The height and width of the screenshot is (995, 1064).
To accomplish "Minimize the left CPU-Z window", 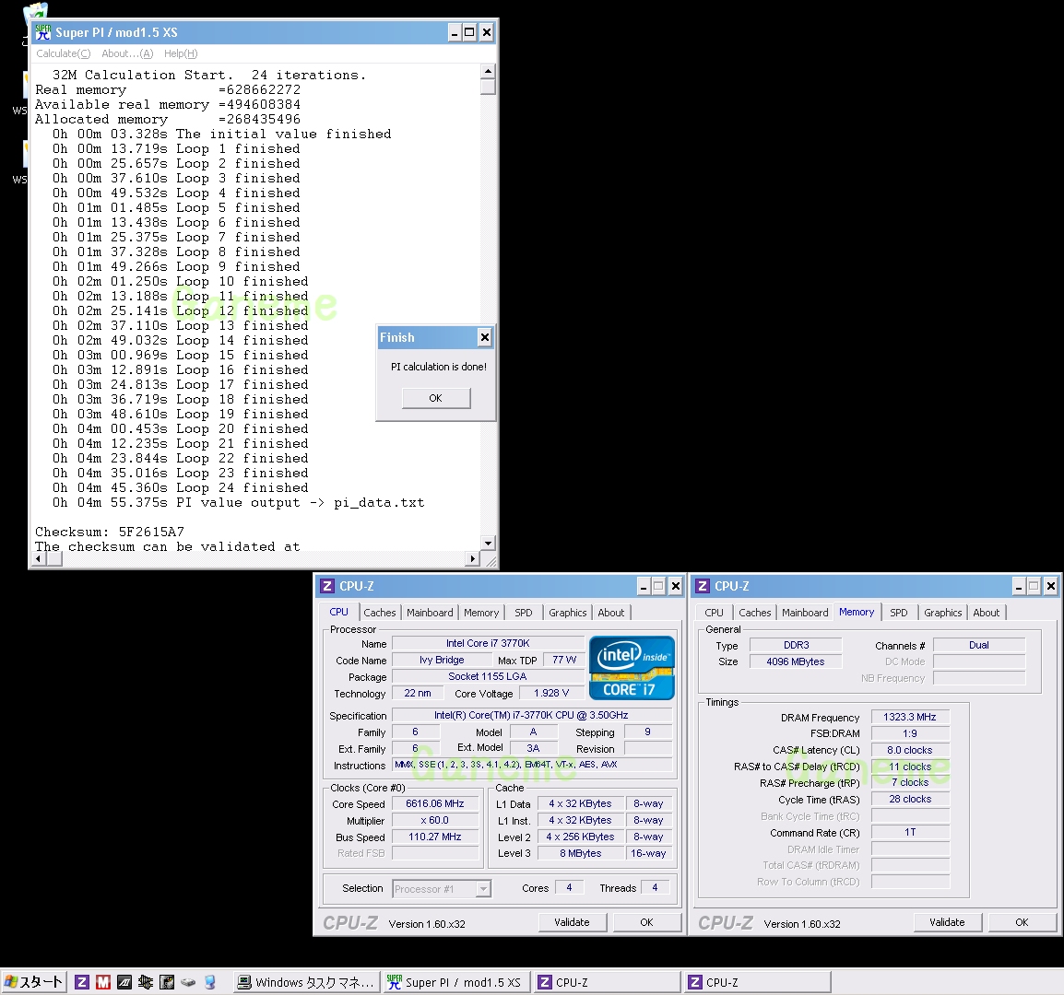I will (644, 586).
